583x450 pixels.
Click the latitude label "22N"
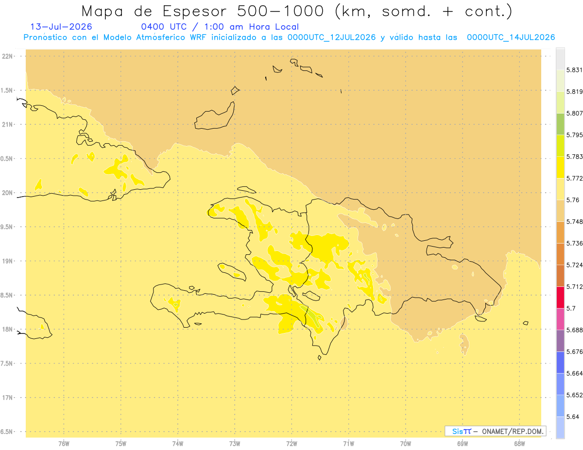7,56
